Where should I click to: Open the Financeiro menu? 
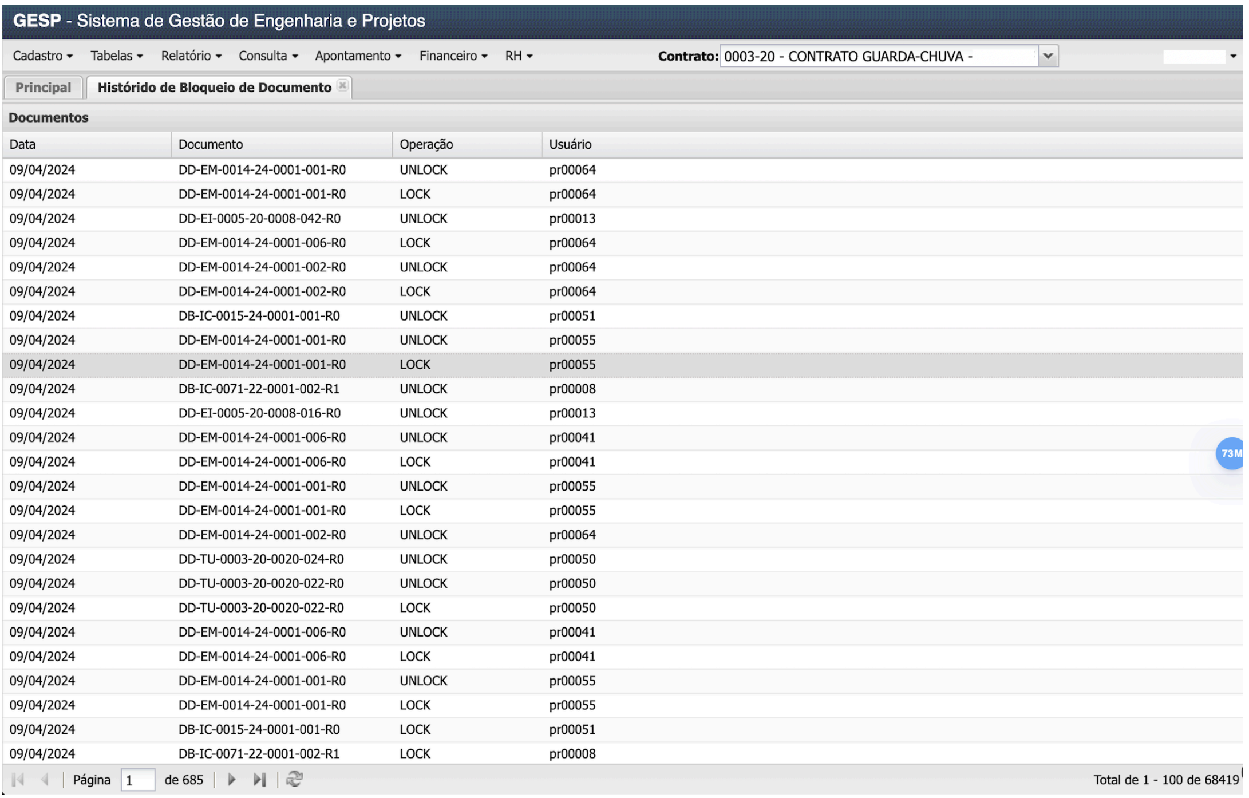point(453,56)
